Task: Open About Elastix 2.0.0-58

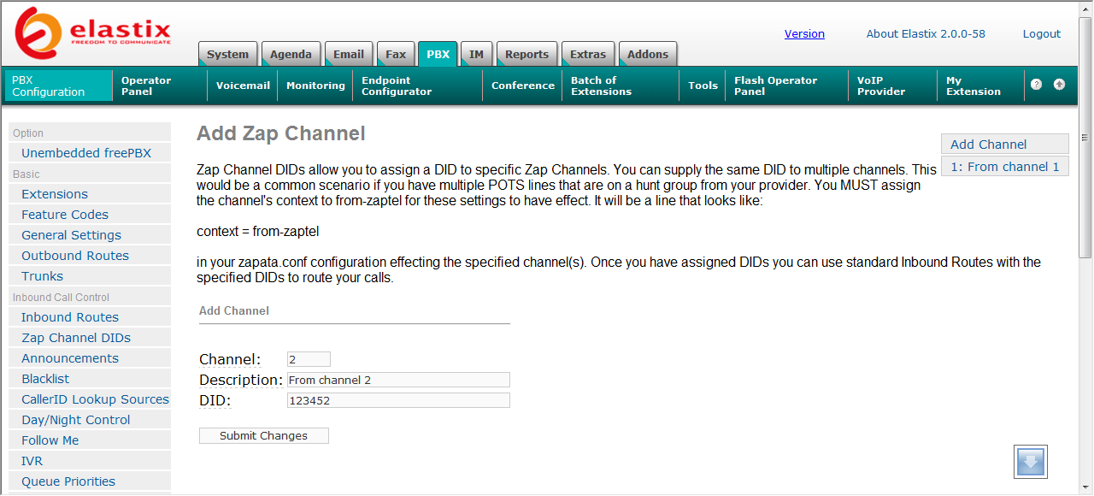Action: pyautogui.click(x=926, y=34)
